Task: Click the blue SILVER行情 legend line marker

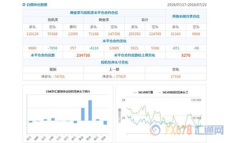Action: (135, 93)
